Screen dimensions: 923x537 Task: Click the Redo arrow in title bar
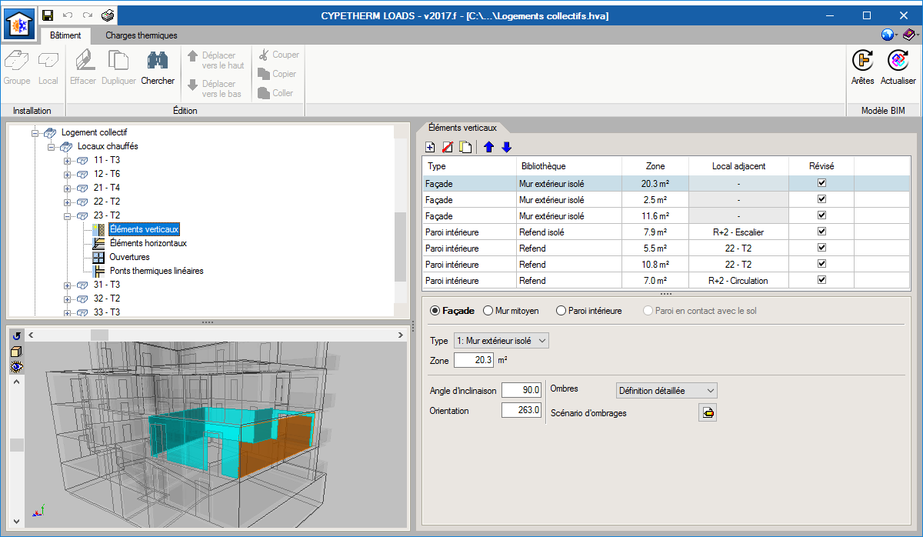tap(88, 15)
